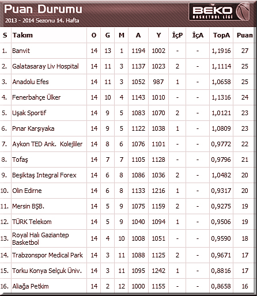Viewport: 257px width, 296px height.
Task: Click the İçP column header
Action: click(x=177, y=35)
